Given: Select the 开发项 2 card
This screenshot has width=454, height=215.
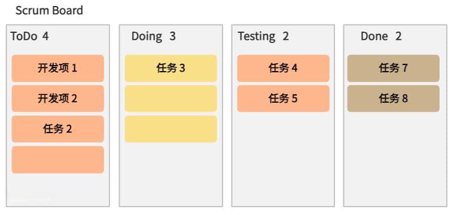Looking at the screenshot, I should [x=58, y=99].
